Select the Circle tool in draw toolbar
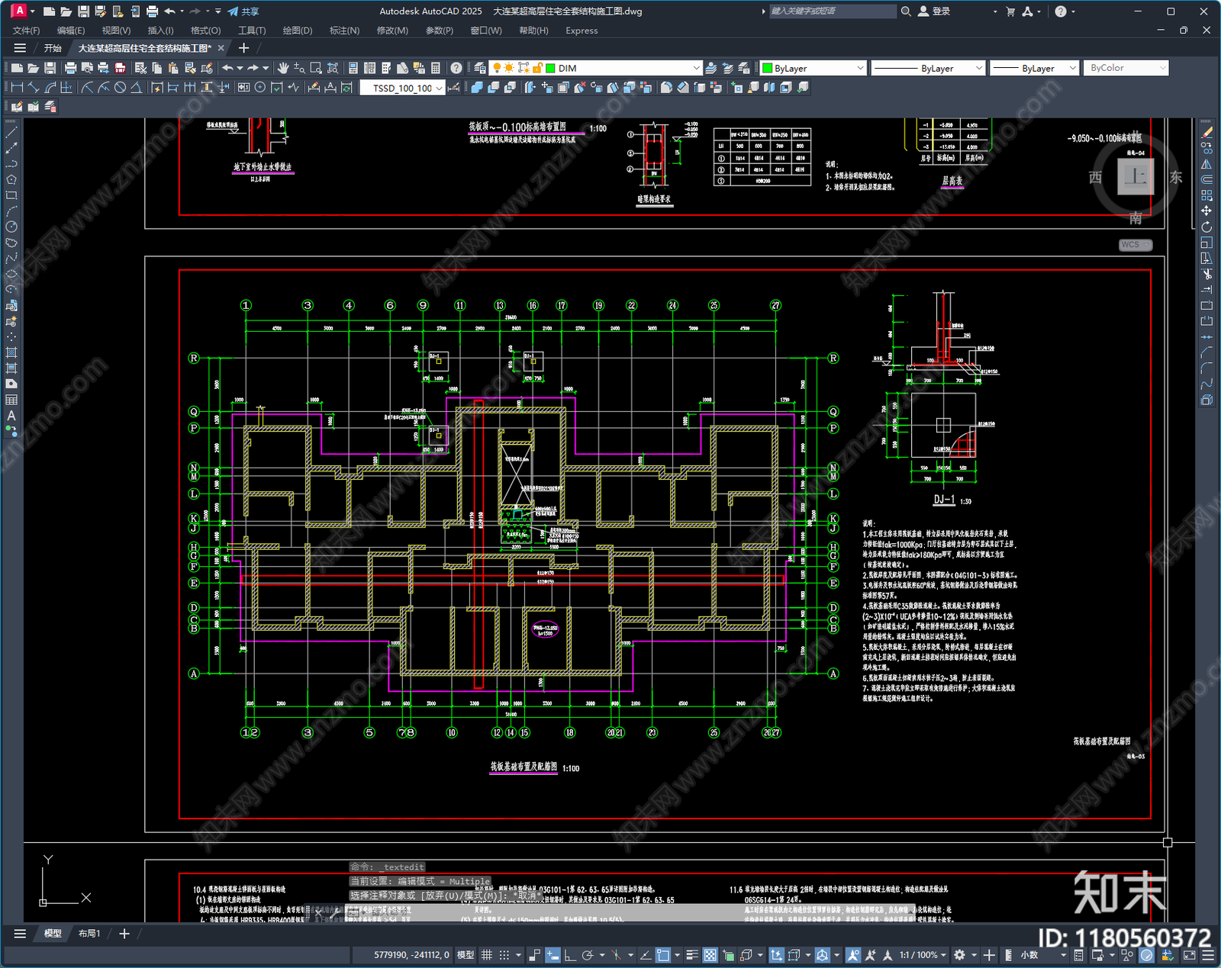The width and height of the screenshot is (1221, 968). [11, 227]
